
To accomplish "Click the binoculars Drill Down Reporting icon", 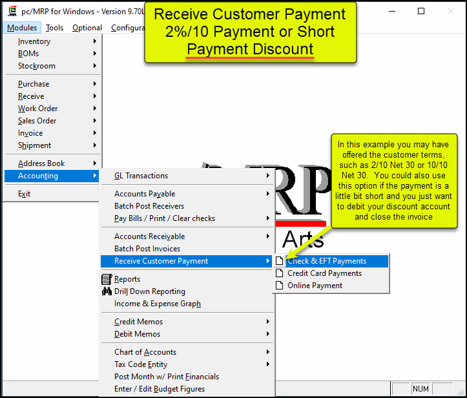I will coord(107,291).
